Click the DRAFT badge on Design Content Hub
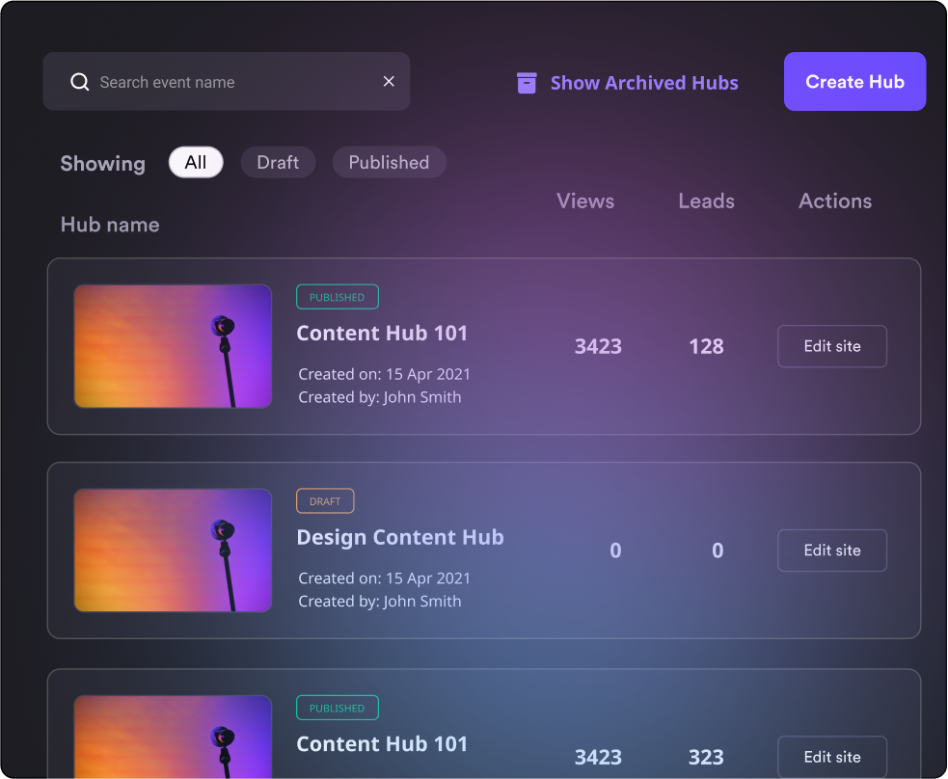 (325, 501)
